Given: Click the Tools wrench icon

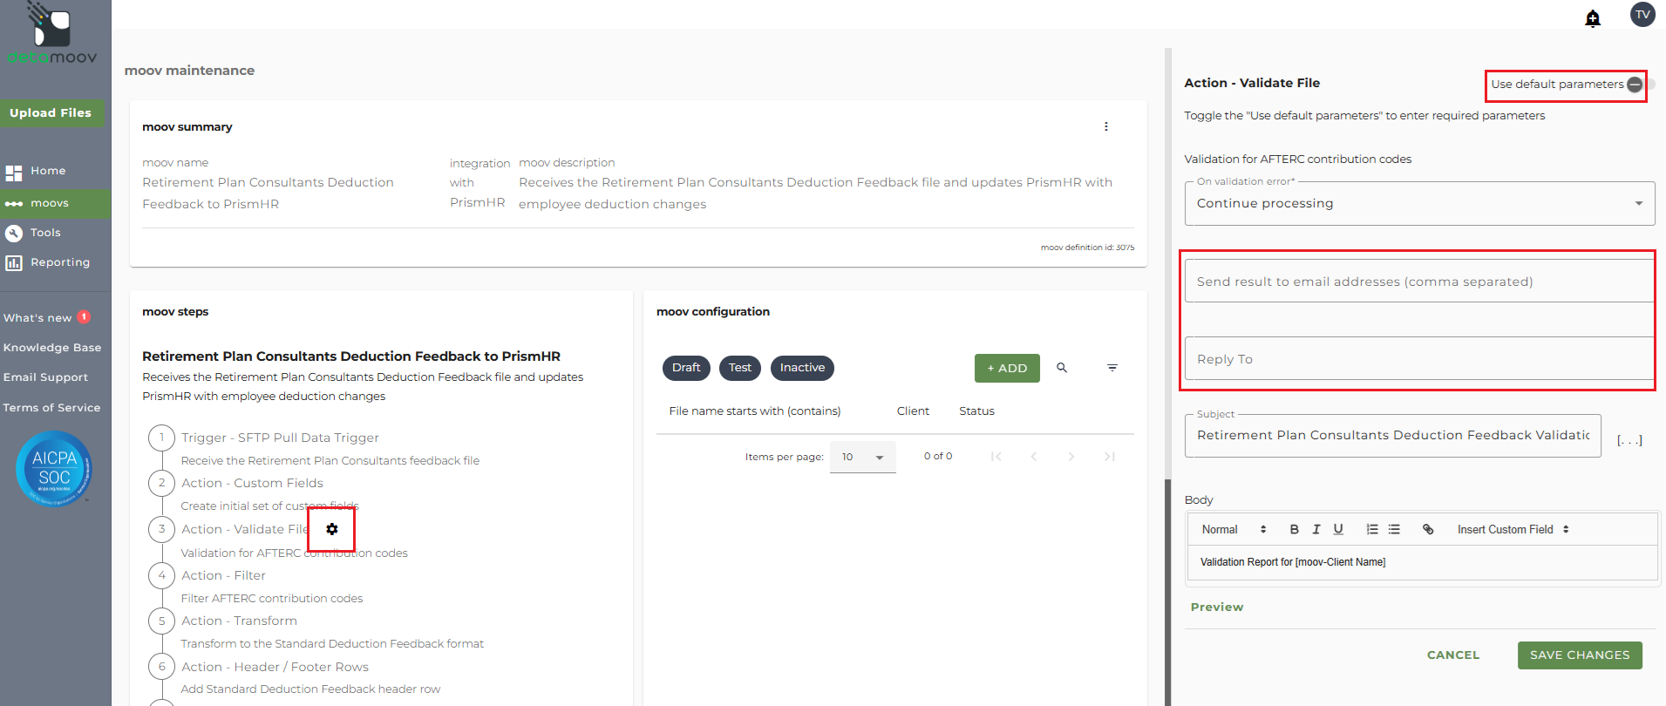Looking at the screenshot, I should 14,234.
